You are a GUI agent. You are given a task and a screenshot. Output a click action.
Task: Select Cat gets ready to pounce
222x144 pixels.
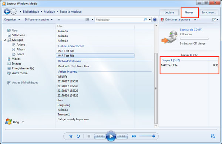[73, 119]
